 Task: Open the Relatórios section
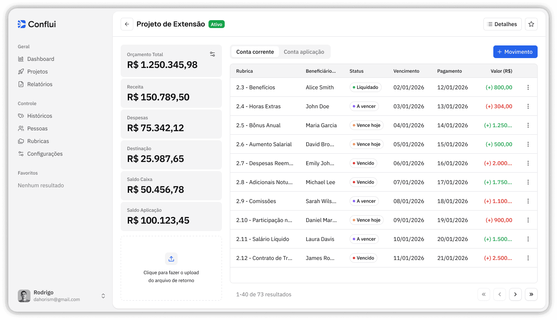(x=41, y=84)
